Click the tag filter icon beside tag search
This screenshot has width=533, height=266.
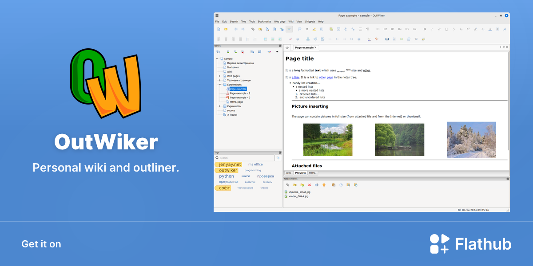(278, 158)
